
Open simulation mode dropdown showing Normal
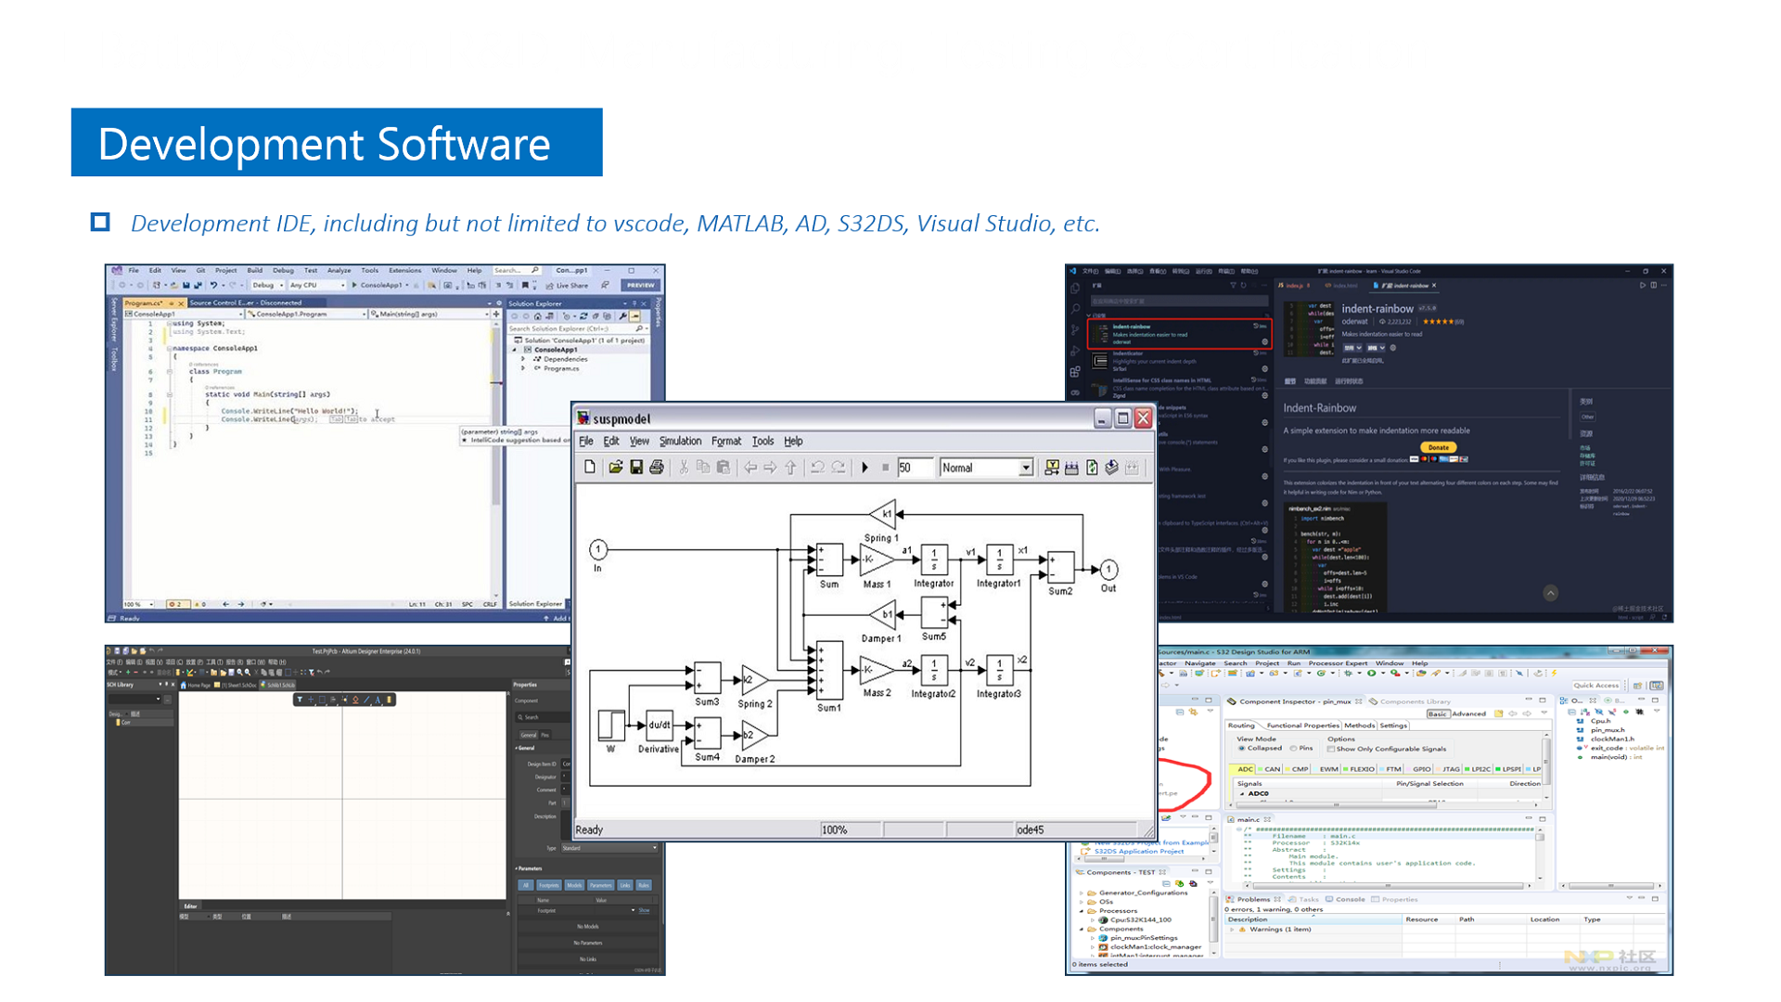click(x=987, y=468)
